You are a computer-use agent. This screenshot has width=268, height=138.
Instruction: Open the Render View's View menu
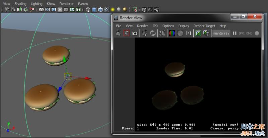coord(129,26)
